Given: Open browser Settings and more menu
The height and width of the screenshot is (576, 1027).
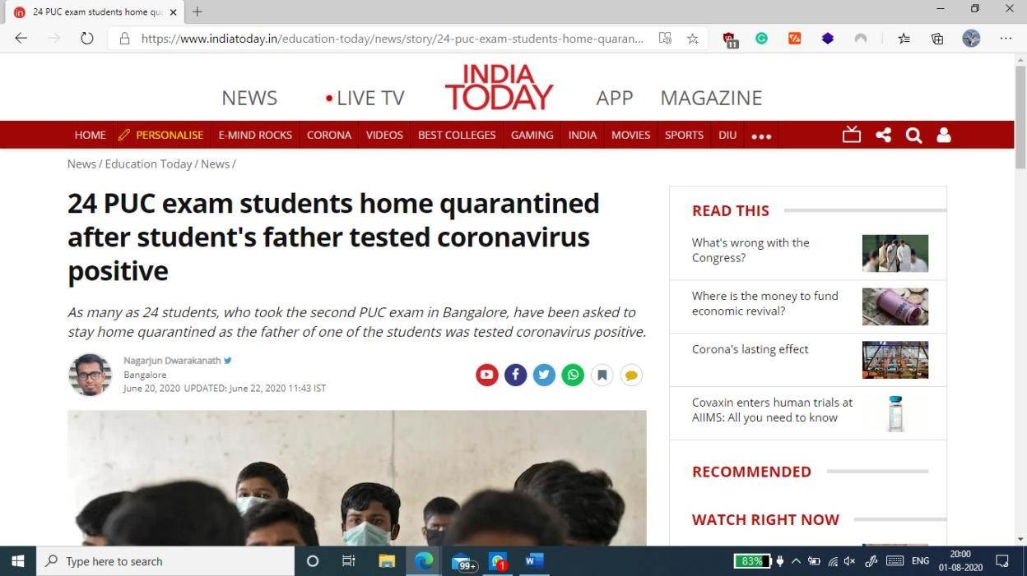Looking at the screenshot, I should pyautogui.click(x=1006, y=39).
